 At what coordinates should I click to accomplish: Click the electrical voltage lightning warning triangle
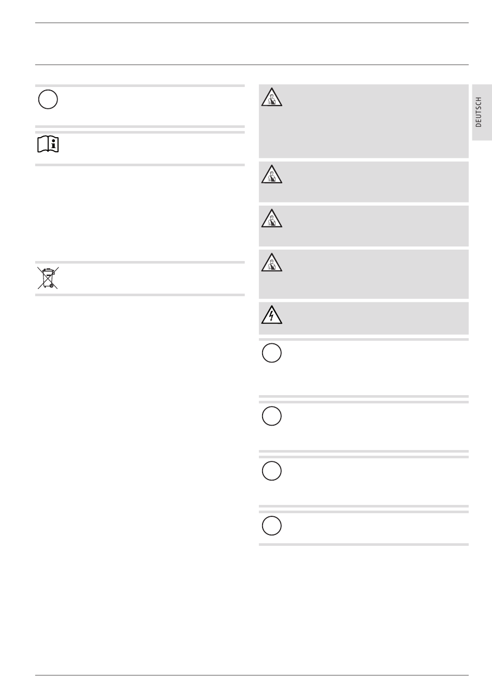point(272,314)
